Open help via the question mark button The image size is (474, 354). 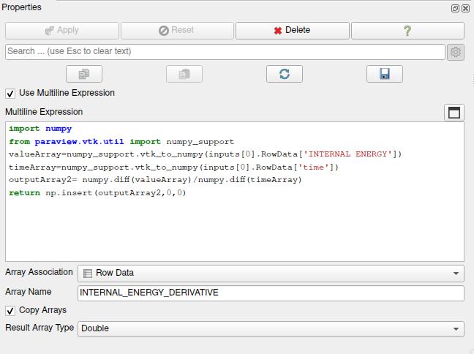click(407, 31)
